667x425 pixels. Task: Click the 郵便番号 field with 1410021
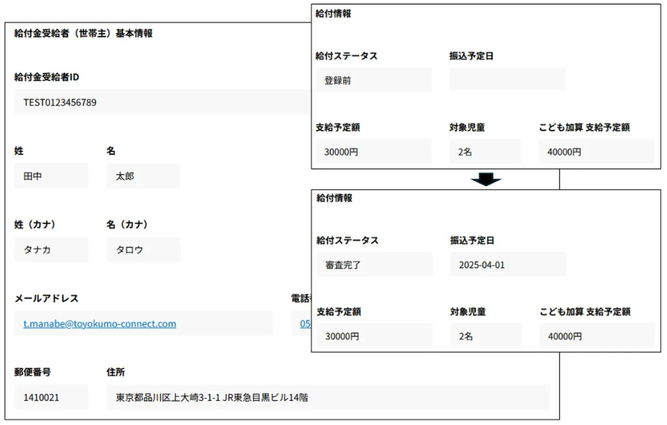point(51,397)
